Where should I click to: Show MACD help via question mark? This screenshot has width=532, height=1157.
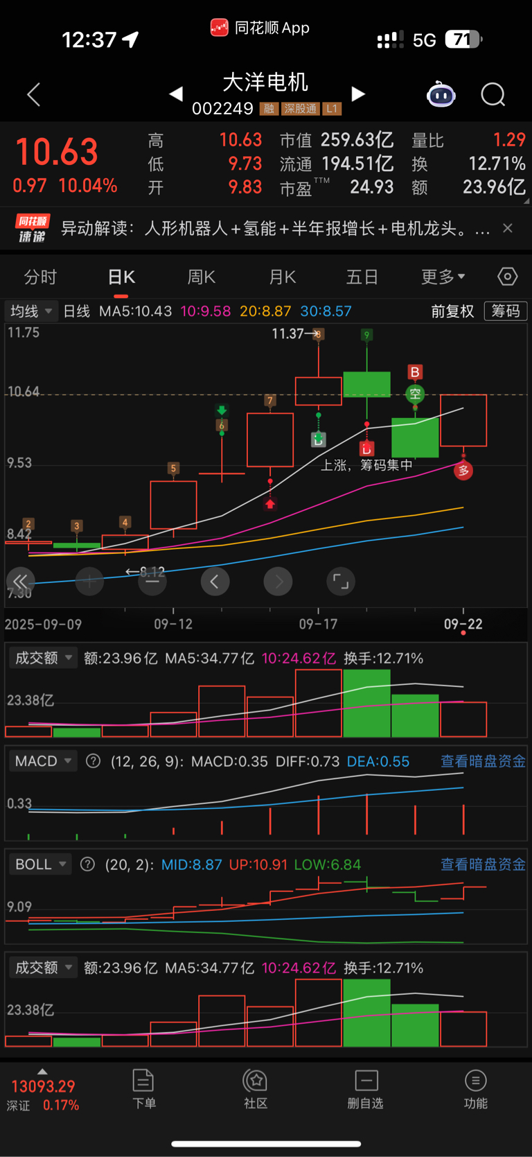[x=93, y=761]
